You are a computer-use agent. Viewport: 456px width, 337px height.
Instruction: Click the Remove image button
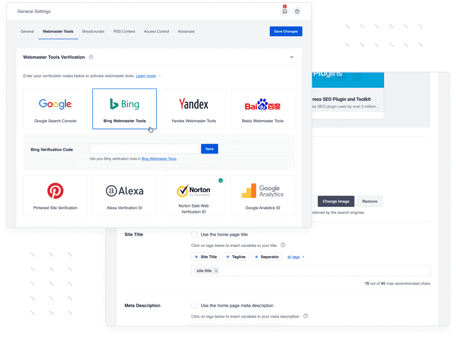[x=370, y=201]
